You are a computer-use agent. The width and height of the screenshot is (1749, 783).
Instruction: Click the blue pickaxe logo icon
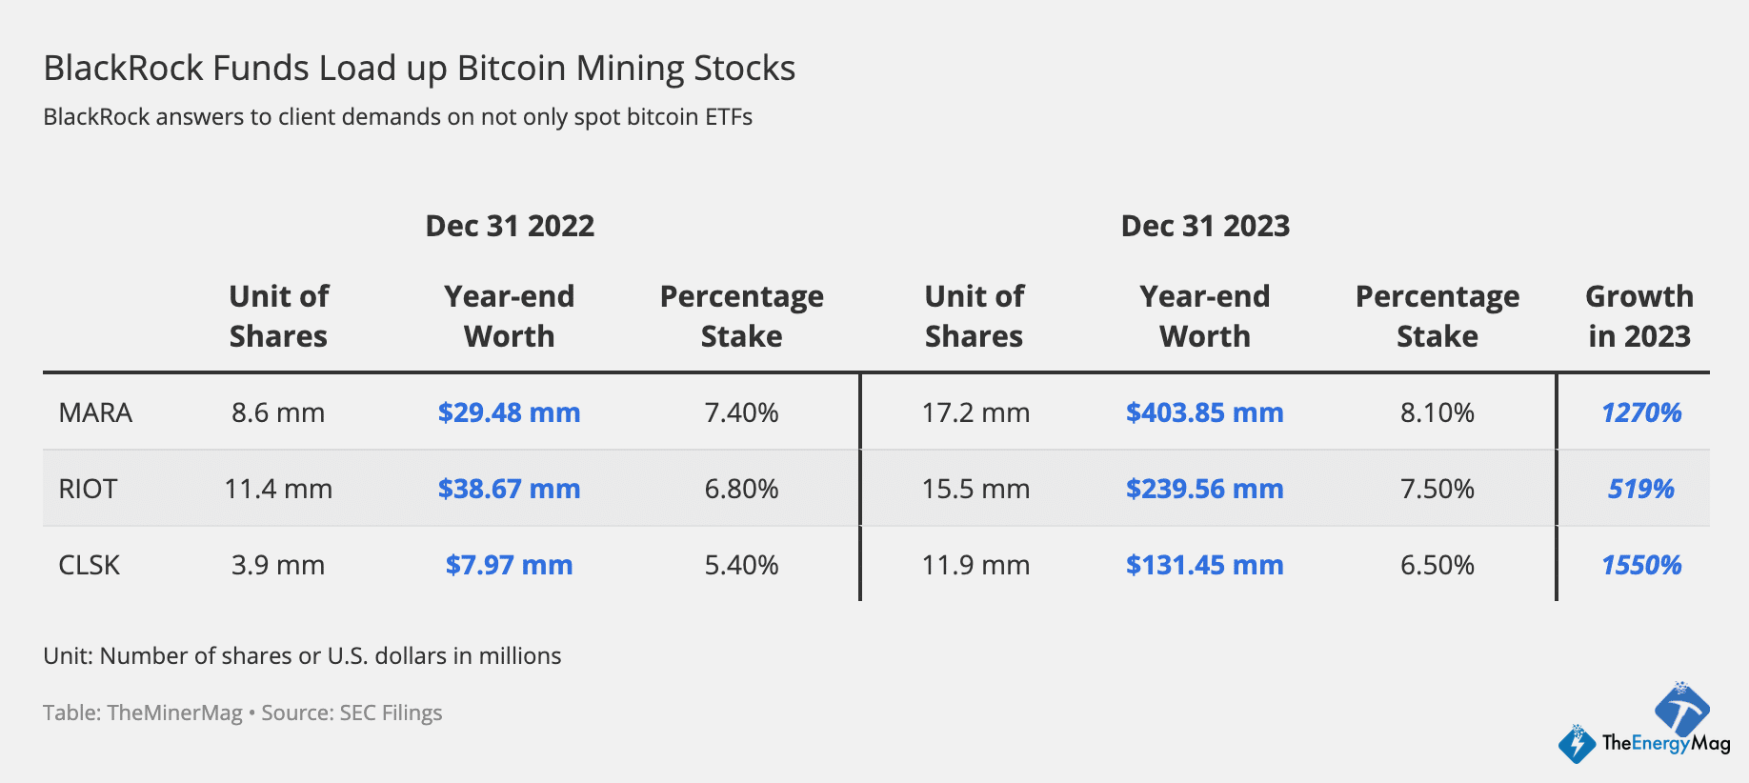[x=1682, y=707]
